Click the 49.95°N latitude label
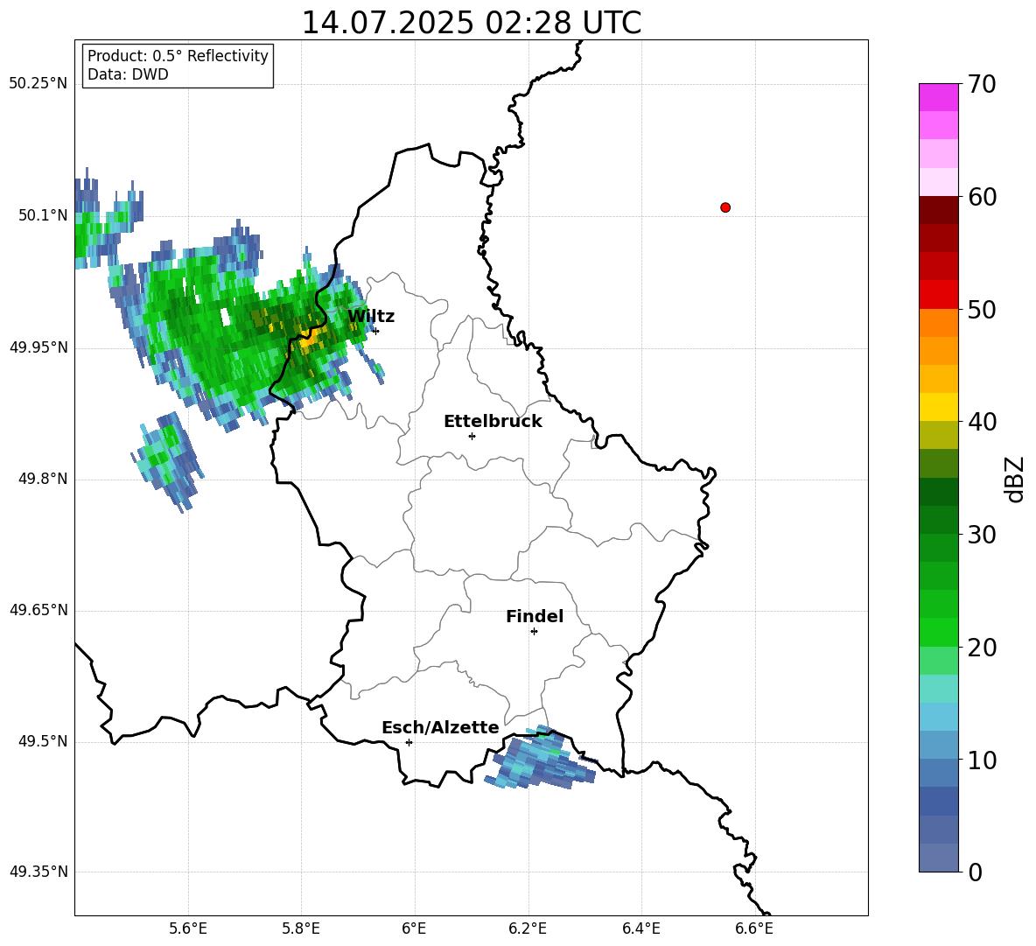 pos(38,347)
